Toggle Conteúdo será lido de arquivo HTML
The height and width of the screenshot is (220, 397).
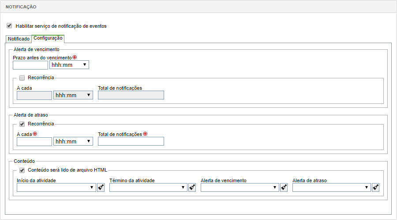22,170
